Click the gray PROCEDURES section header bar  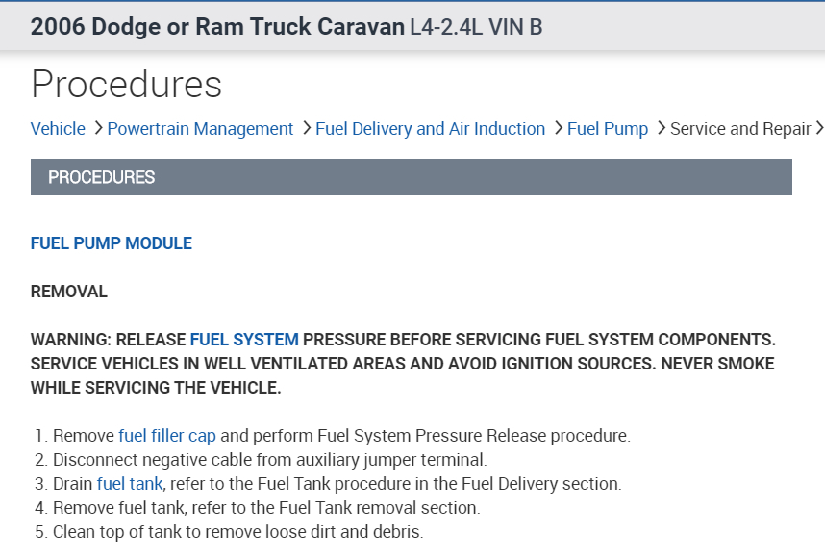(x=411, y=177)
